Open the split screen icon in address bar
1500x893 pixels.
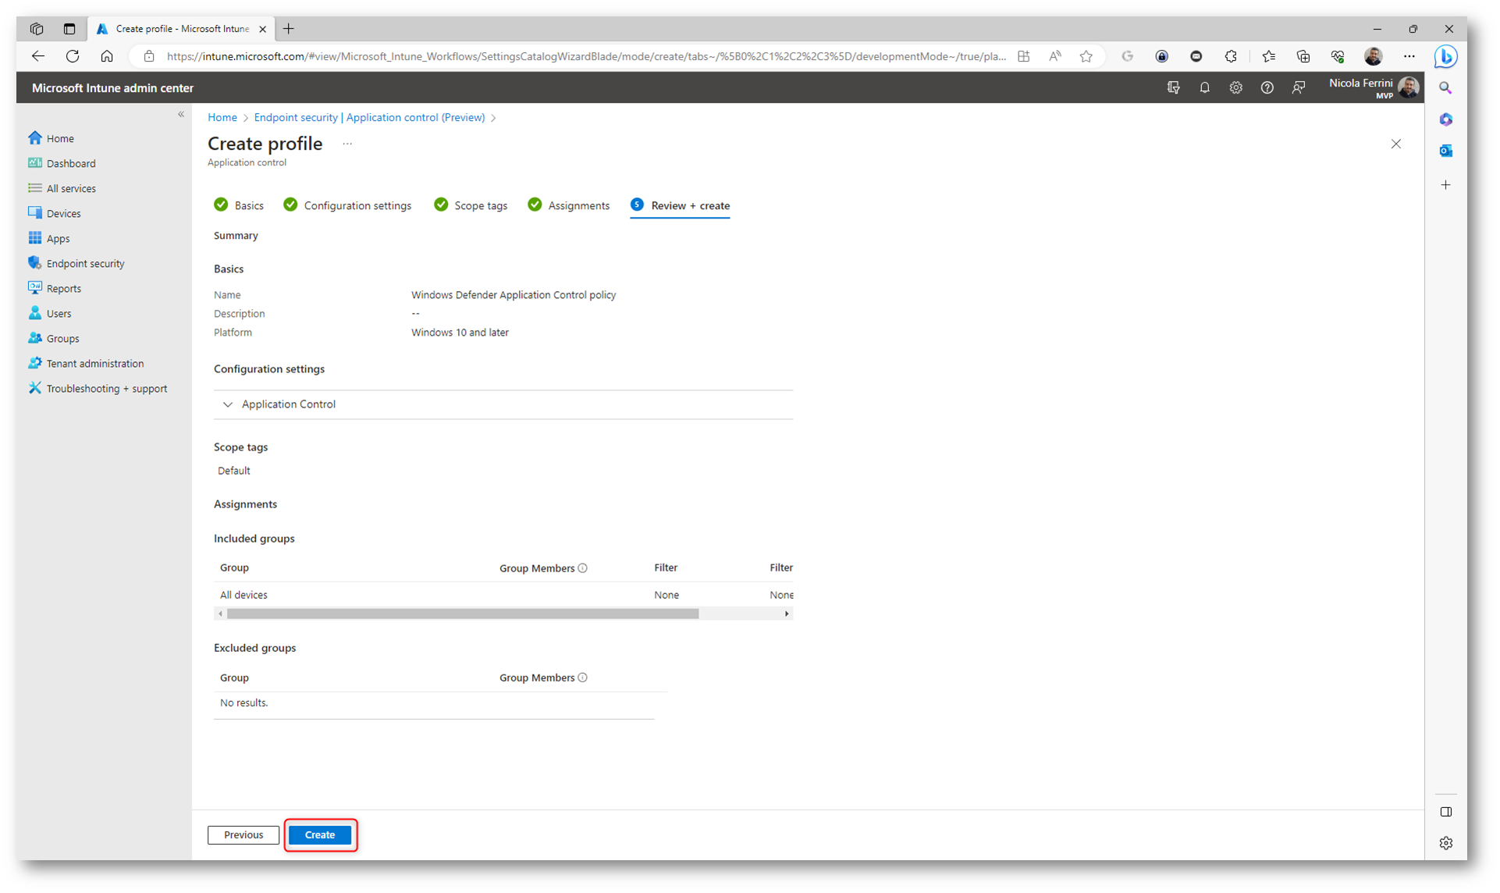pyautogui.click(x=1024, y=56)
